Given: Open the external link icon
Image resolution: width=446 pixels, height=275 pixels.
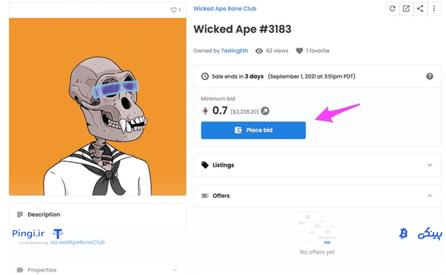Looking at the screenshot, I should [x=406, y=9].
